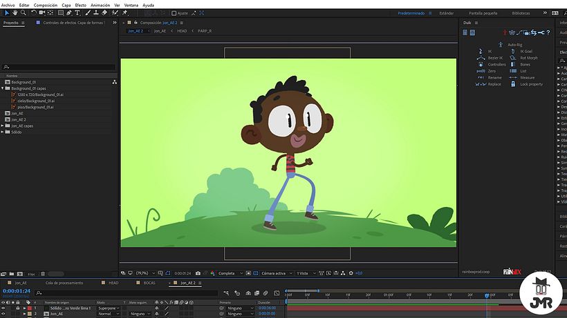Screen dimensions: 567x318
Task: Toggle transparency grid in viewer
Action: (x=256, y=273)
